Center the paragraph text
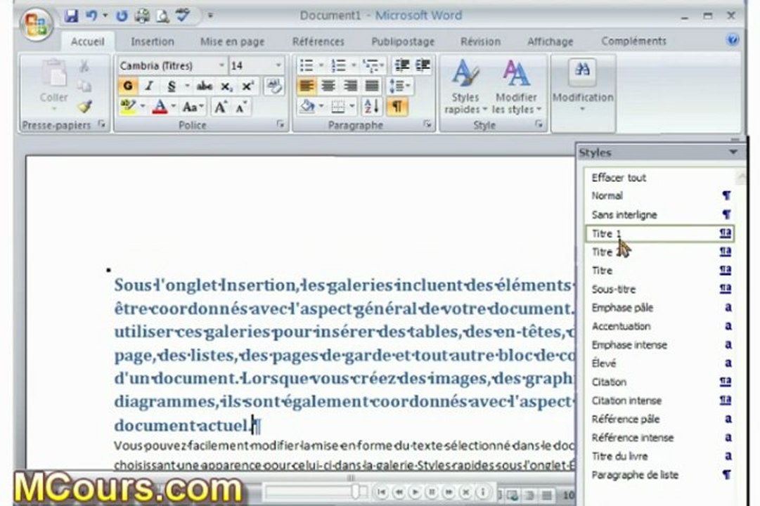The width and height of the screenshot is (760, 506). pyautogui.click(x=328, y=86)
